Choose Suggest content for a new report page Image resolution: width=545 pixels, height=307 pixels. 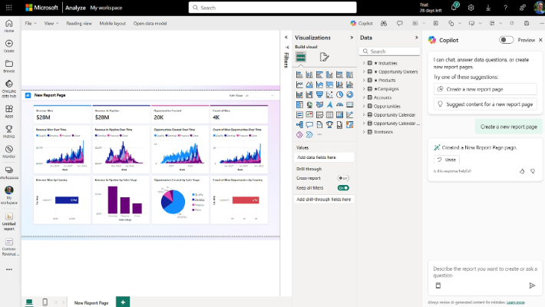(x=485, y=104)
